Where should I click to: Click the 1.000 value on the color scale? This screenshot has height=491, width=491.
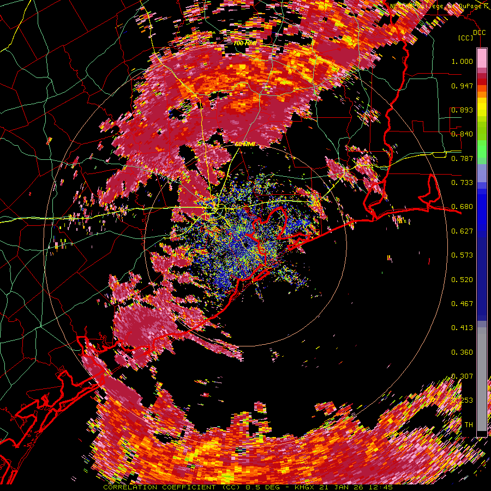[462, 61]
